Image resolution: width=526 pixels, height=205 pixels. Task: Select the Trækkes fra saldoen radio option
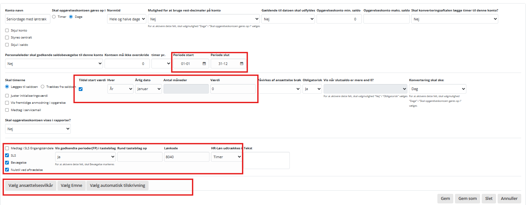pos(42,87)
